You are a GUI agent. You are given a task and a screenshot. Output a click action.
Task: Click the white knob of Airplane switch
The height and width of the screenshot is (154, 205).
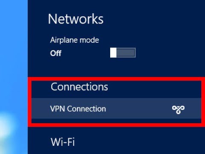(x=113, y=53)
